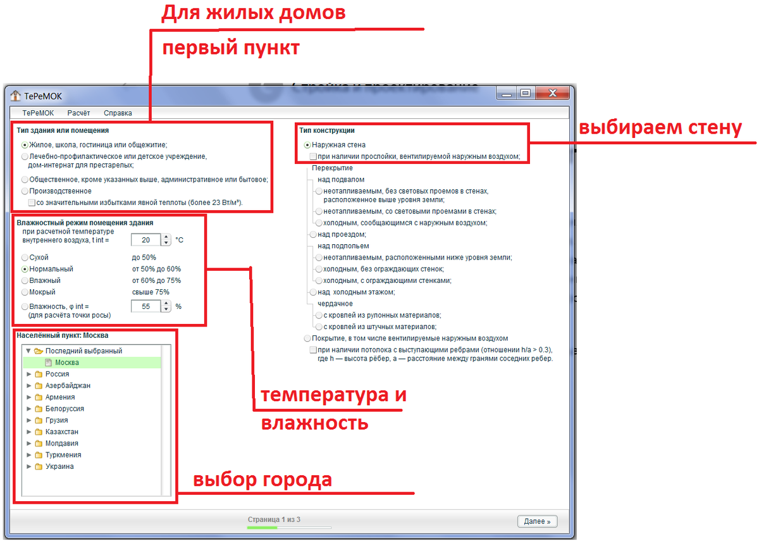The width and height of the screenshot is (759, 541).
Task: Select the Нормальный humidity mode
Action: 25,269
